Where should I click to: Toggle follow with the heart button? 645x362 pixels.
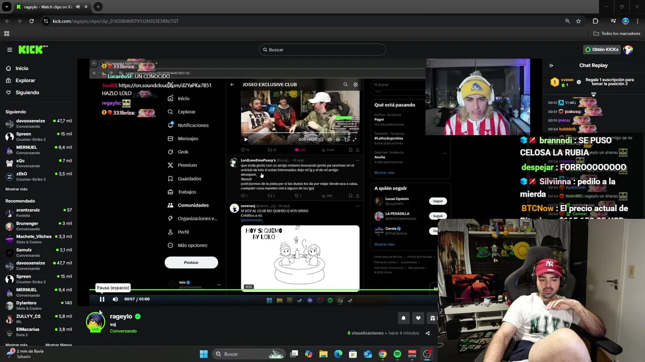coord(418,318)
